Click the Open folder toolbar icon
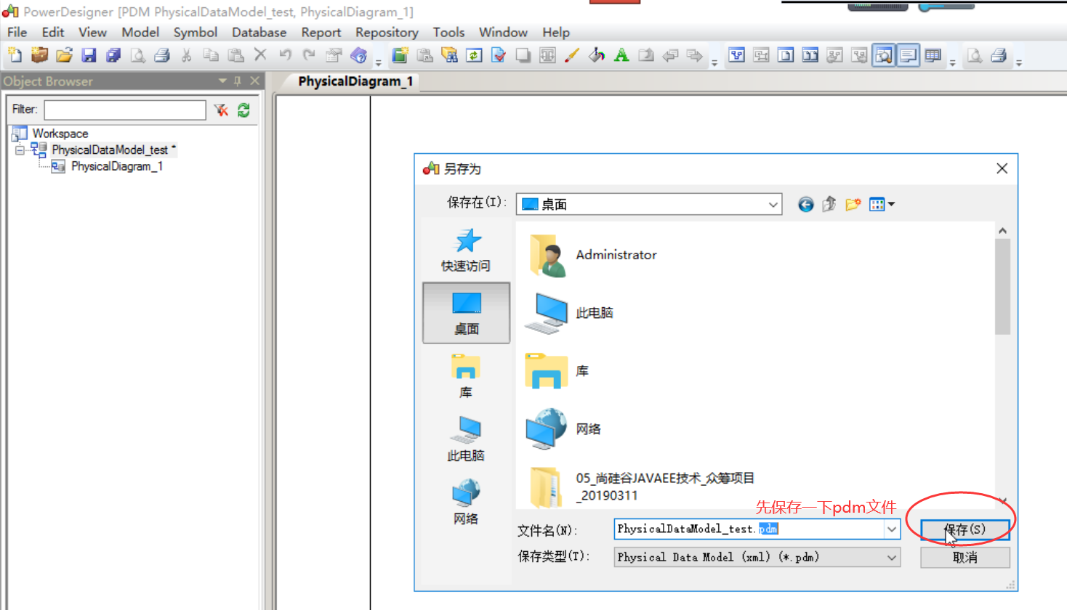 pos(64,55)
